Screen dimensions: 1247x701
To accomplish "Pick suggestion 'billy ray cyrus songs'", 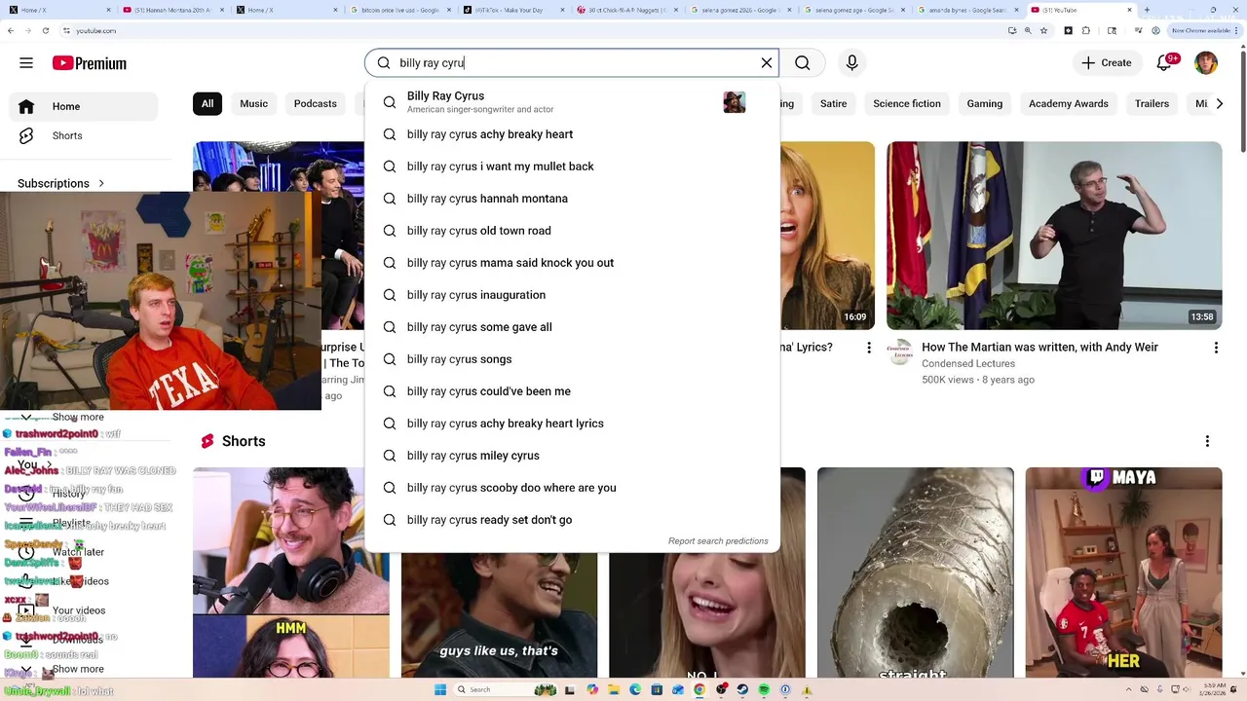I will [572, 359].
